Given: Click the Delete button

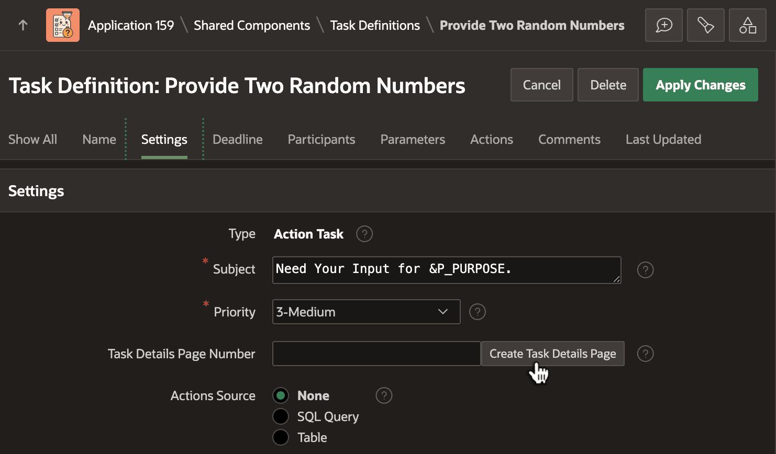Looking at the screenshot, I should pyautogui.click(x=608, y=85).
